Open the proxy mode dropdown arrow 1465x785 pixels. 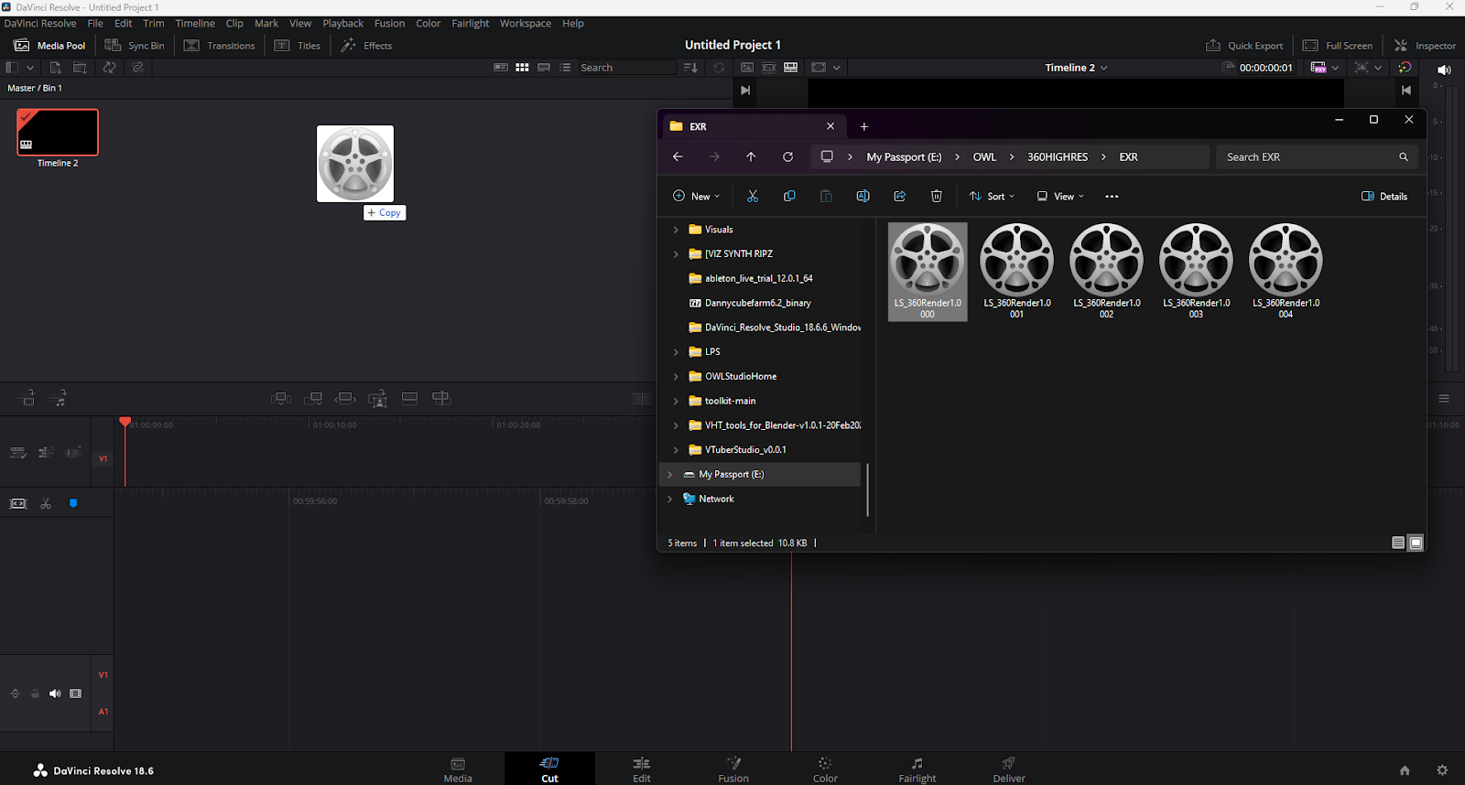click(x=1335, y=68)
